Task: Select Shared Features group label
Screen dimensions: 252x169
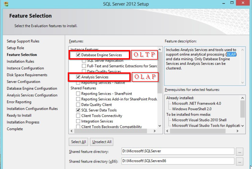Action: pyautogui.click(x=83, y=88)
